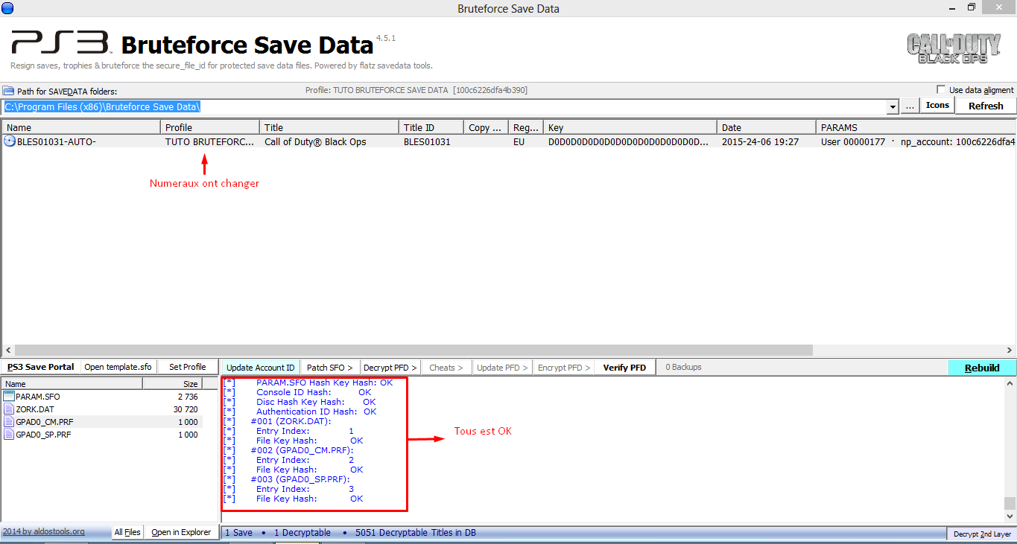Click the 2015-24-06 19:27 date cell
The height and width of the screenshot is (544, 1017).
(x=760, y=141)
